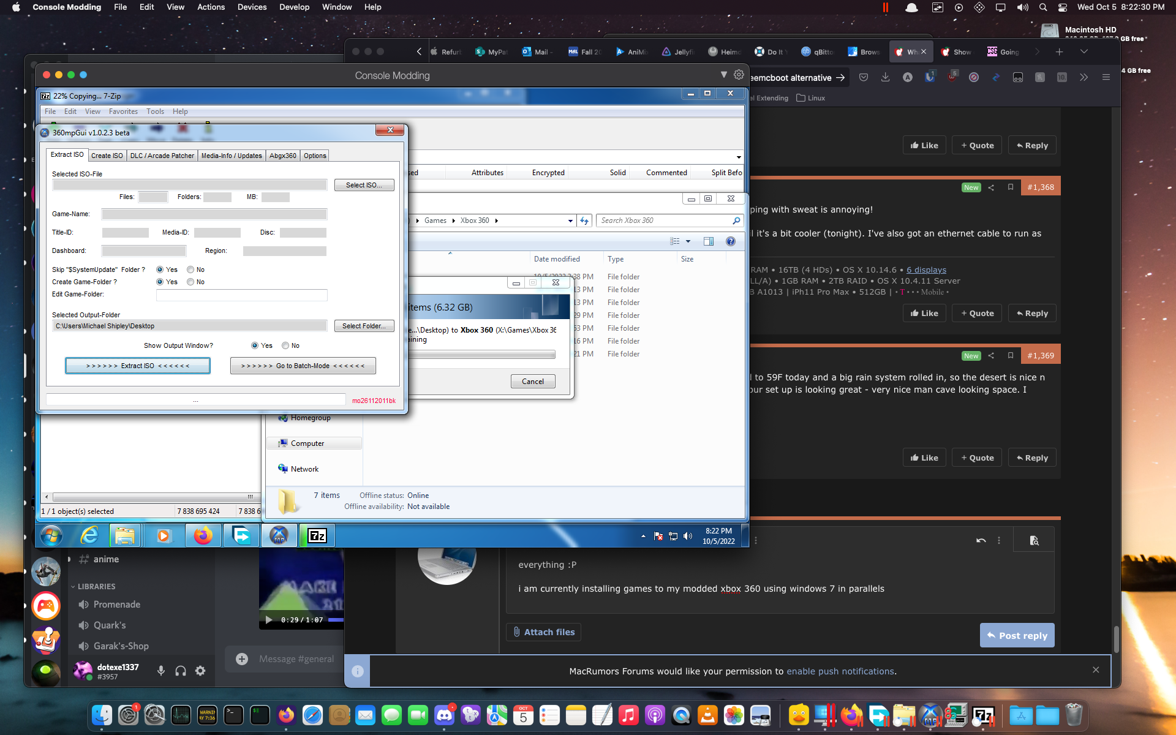Open Action Center flag tray icon
Viewport: 1176px width, 735px height.
658,536
